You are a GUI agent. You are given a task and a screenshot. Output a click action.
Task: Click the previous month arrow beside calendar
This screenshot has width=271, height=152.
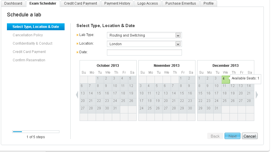tap(77, 95)
